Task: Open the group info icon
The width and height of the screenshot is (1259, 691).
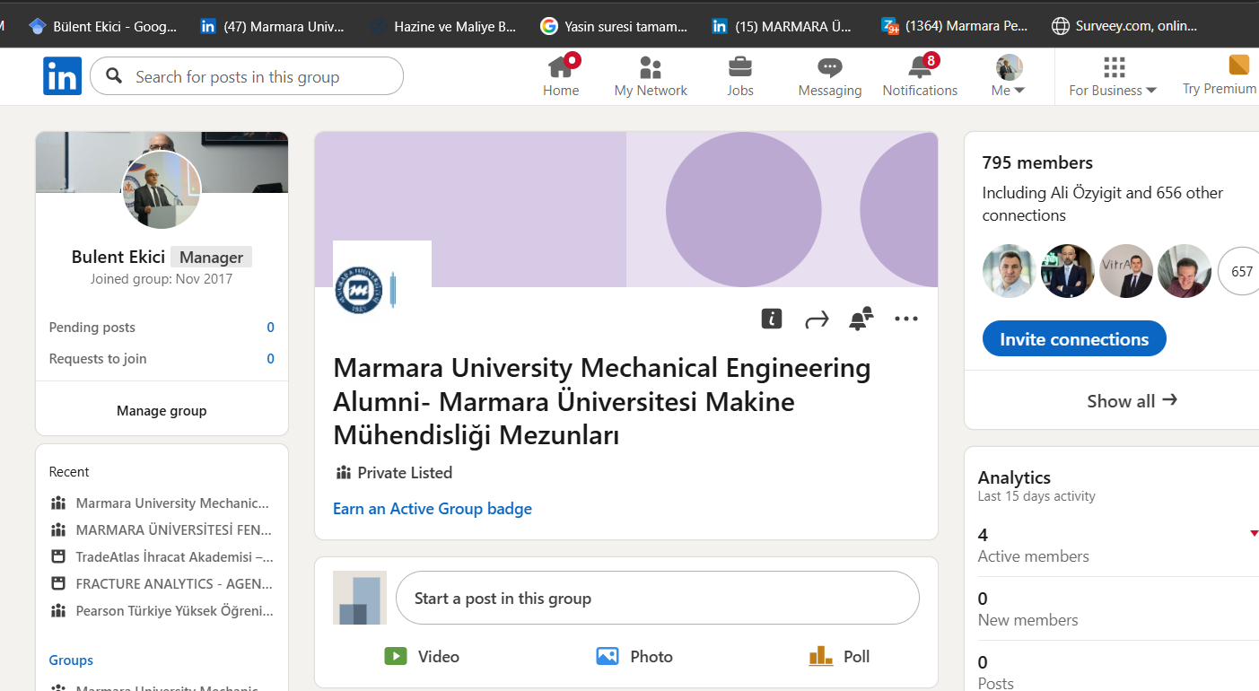Action: click(x=772, y=319)
